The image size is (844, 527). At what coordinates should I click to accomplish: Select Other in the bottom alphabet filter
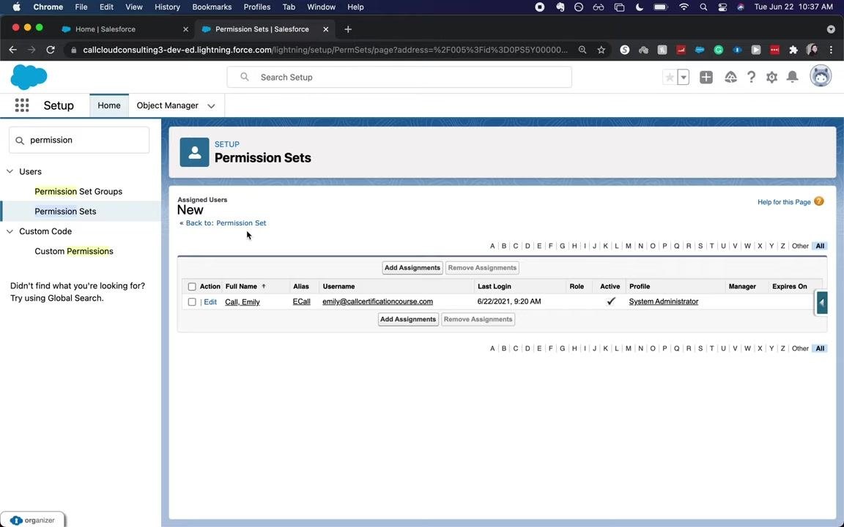[800, 348]
